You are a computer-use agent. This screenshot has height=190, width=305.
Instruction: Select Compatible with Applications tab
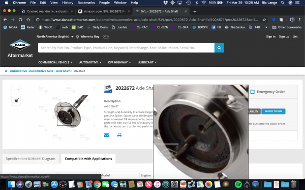(88, 159)
